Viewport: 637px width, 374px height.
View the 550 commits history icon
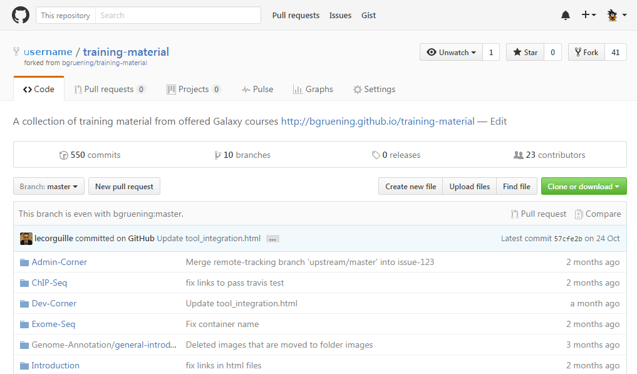64,154
